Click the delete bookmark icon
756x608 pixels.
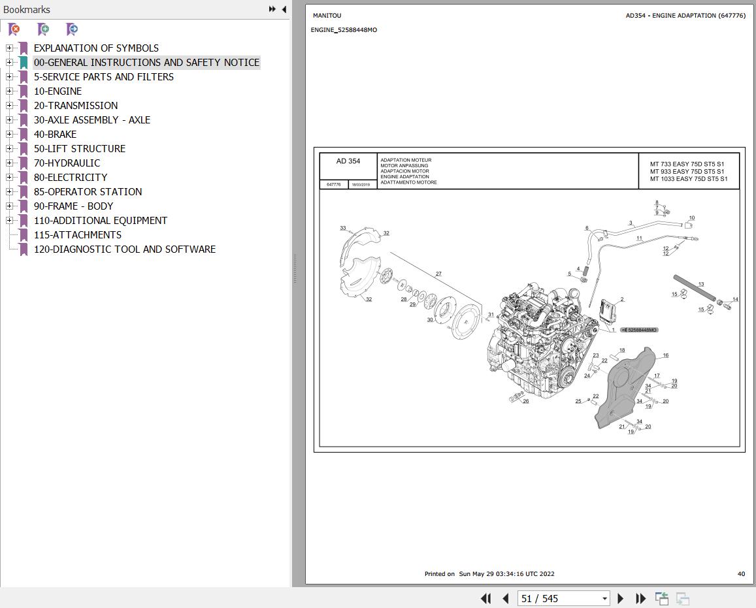[14, 29]
